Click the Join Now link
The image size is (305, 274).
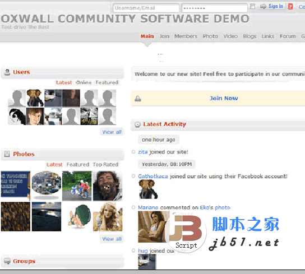click(x=224, y=99)
